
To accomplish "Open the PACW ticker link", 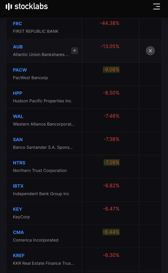I will pos(20,70).
